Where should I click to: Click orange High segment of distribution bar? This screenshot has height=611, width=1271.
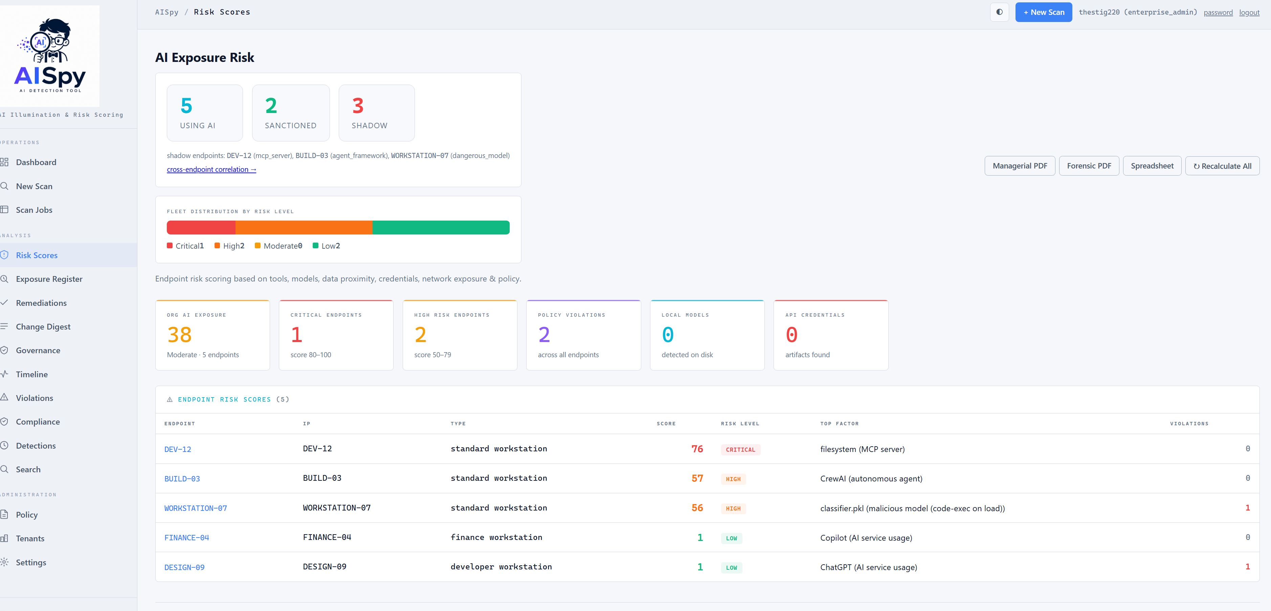pos(304,227)
